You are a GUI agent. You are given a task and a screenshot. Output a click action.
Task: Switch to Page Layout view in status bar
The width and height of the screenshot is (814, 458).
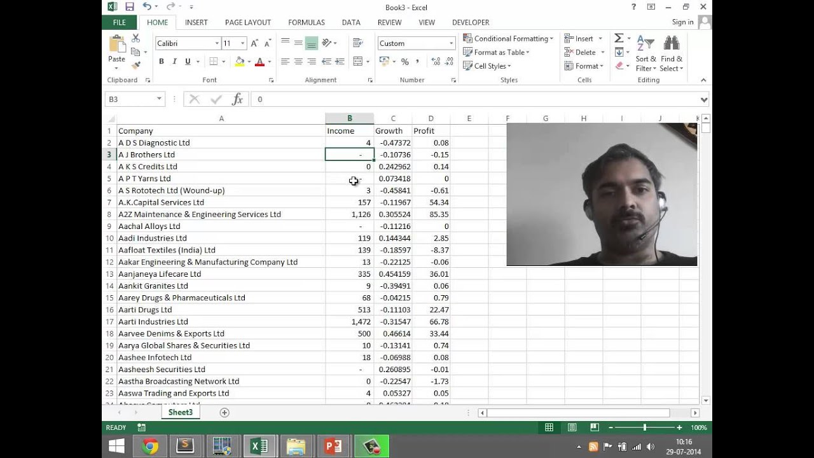[572, 427]
